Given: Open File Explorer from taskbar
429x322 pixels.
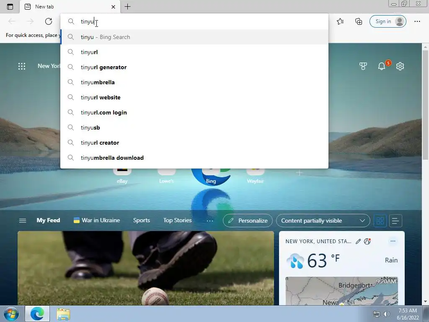Looking at the screenshot, I should pyautogui.click(x=63, y=314).
